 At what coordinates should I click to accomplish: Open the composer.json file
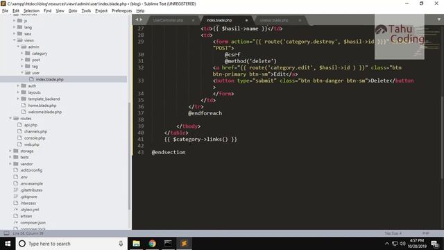click(x=33, y=222)
